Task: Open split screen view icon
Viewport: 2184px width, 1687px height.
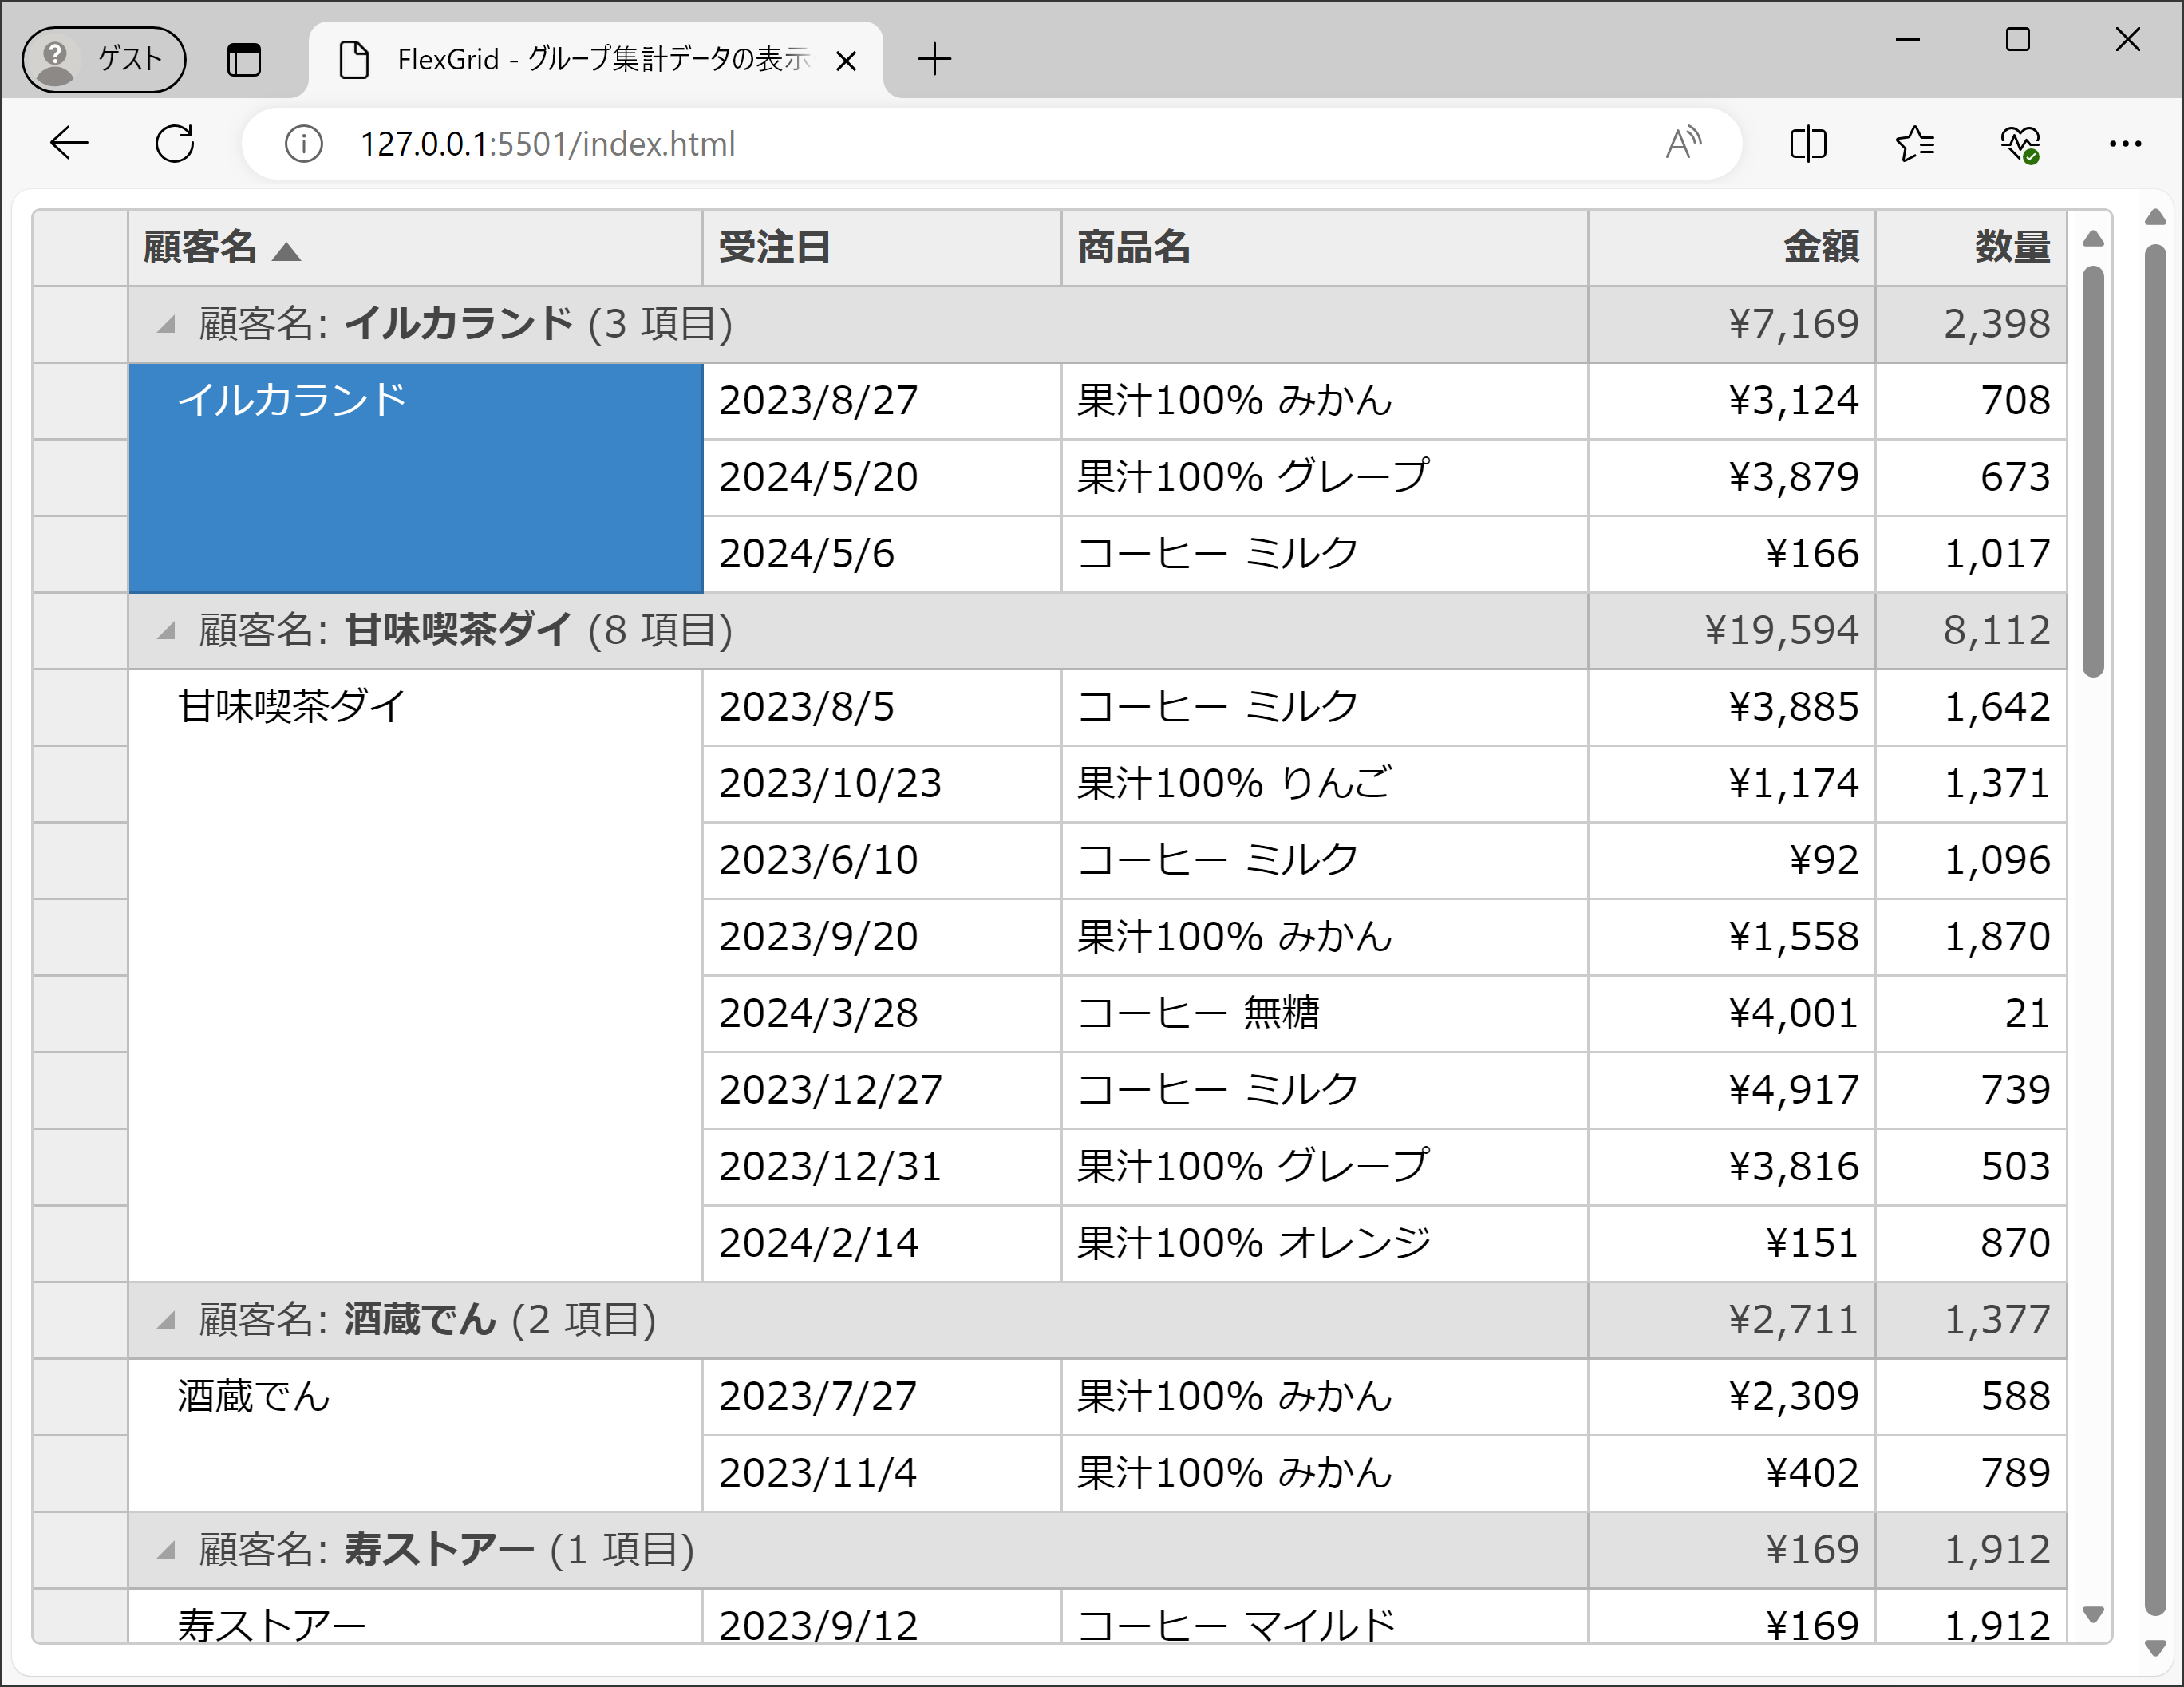Action: point(1807,143)
